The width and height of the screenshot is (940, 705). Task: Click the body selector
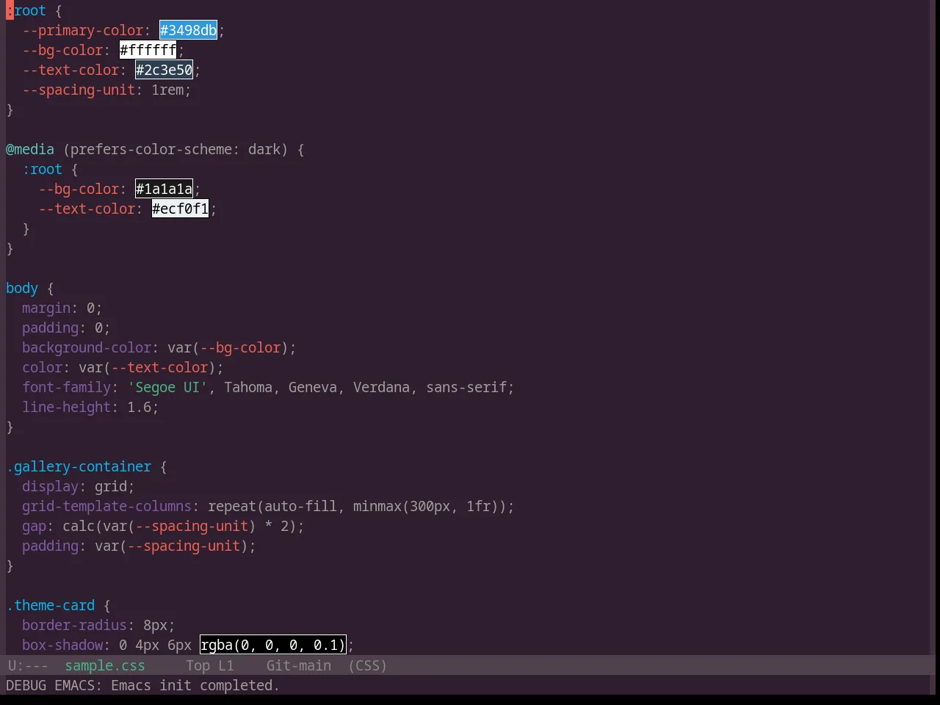pos(22,288)
